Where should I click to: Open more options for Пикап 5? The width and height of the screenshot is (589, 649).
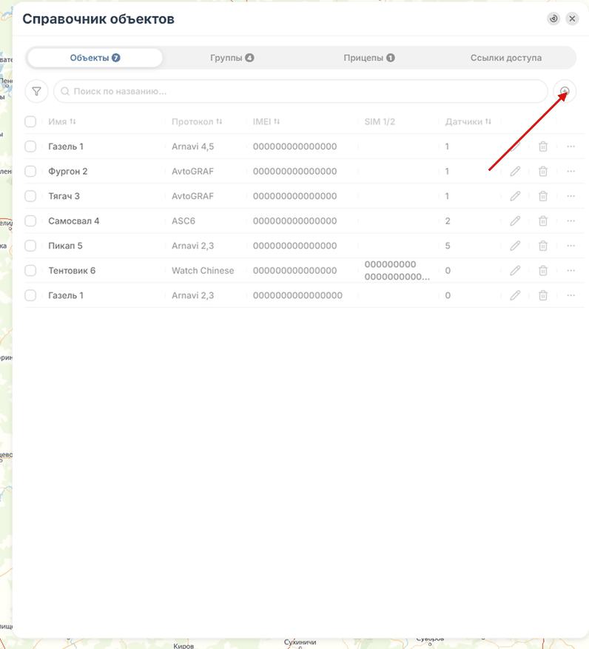pos(571,246)
